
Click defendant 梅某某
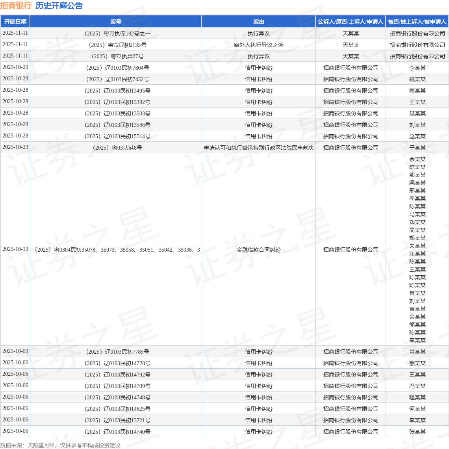pos(417,91)
